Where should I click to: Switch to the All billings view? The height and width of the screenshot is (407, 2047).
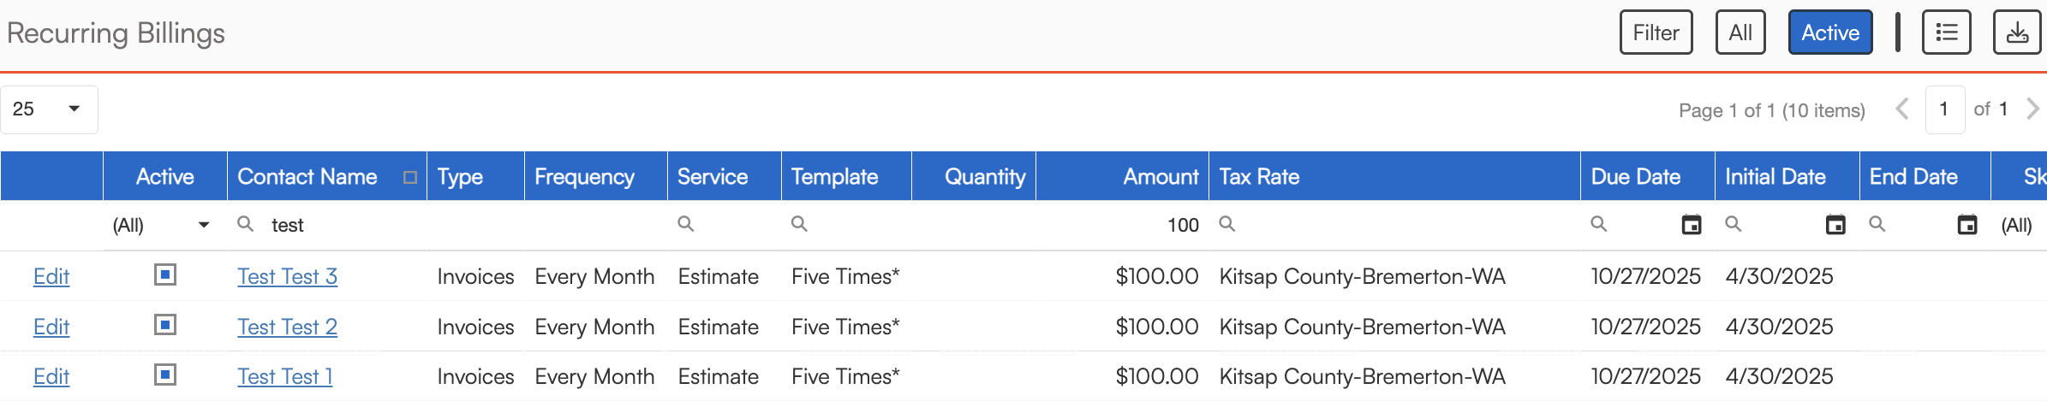(x=1740, y=32)
